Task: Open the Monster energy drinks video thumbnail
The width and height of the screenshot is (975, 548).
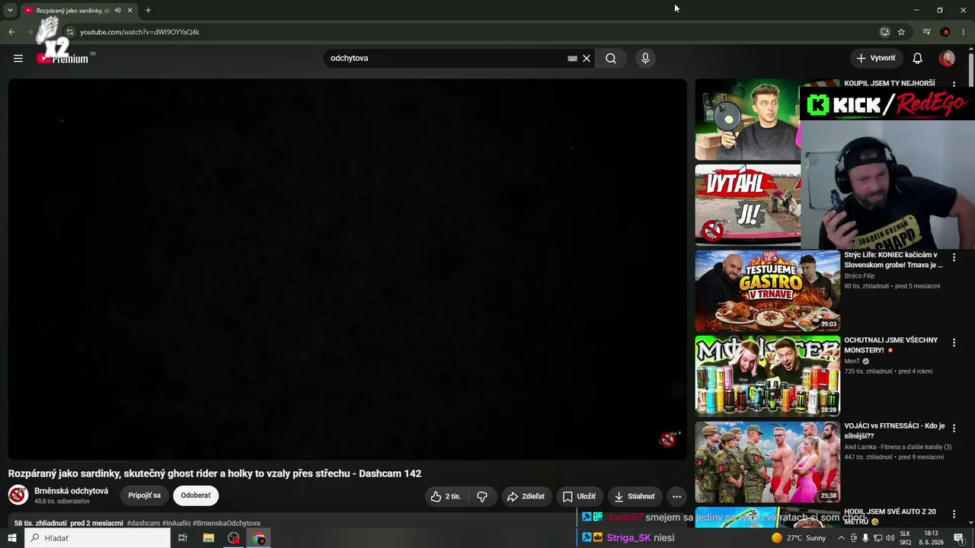Action: (x=767, y=376)
